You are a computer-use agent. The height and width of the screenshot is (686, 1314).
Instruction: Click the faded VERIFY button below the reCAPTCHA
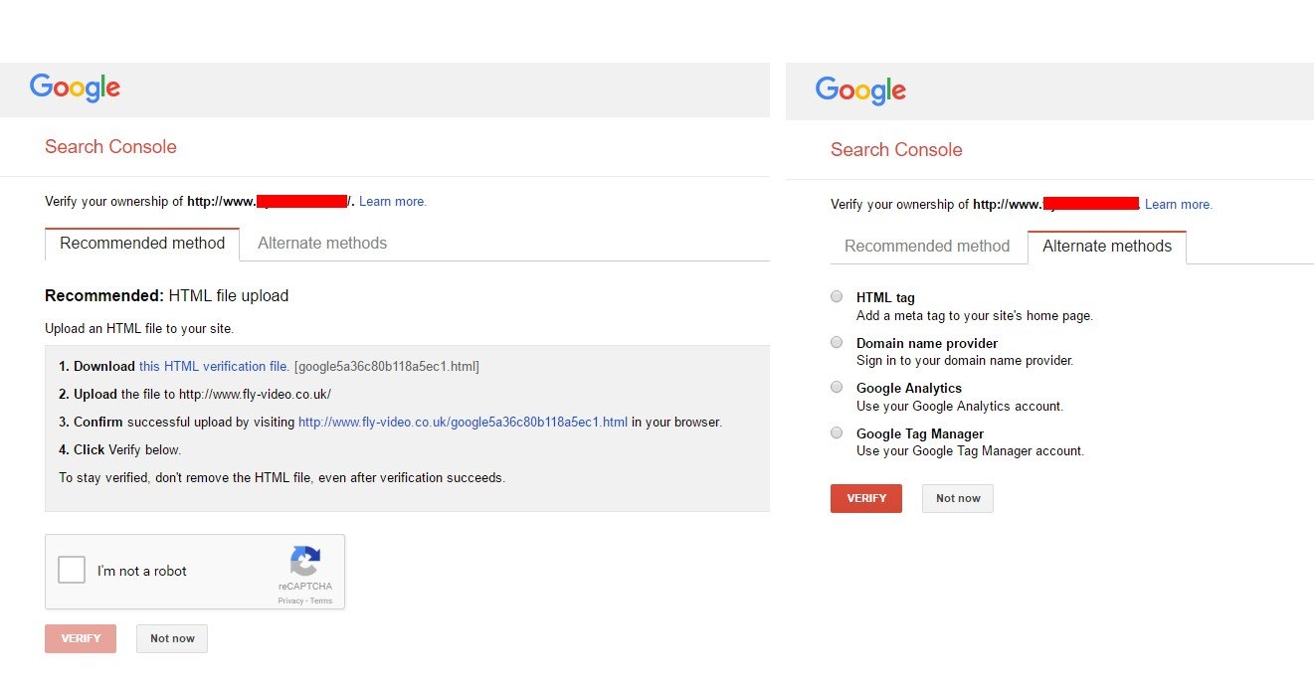(x=81, y=638)
